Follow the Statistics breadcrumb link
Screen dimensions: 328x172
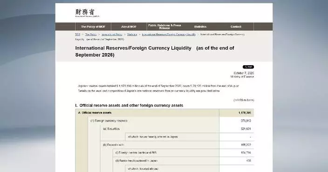tap(132, 34)
